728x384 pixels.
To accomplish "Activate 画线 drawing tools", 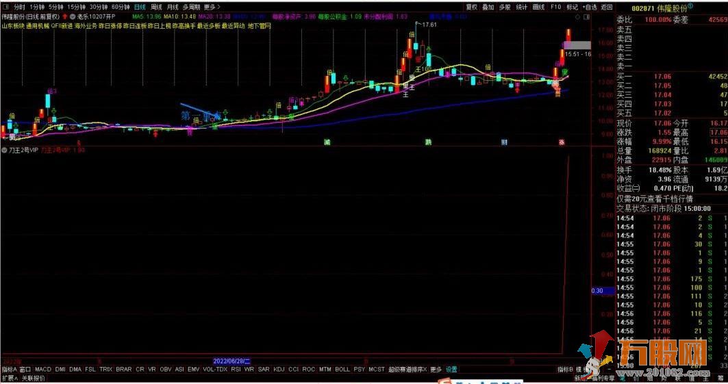I will [x=538, y=7].
